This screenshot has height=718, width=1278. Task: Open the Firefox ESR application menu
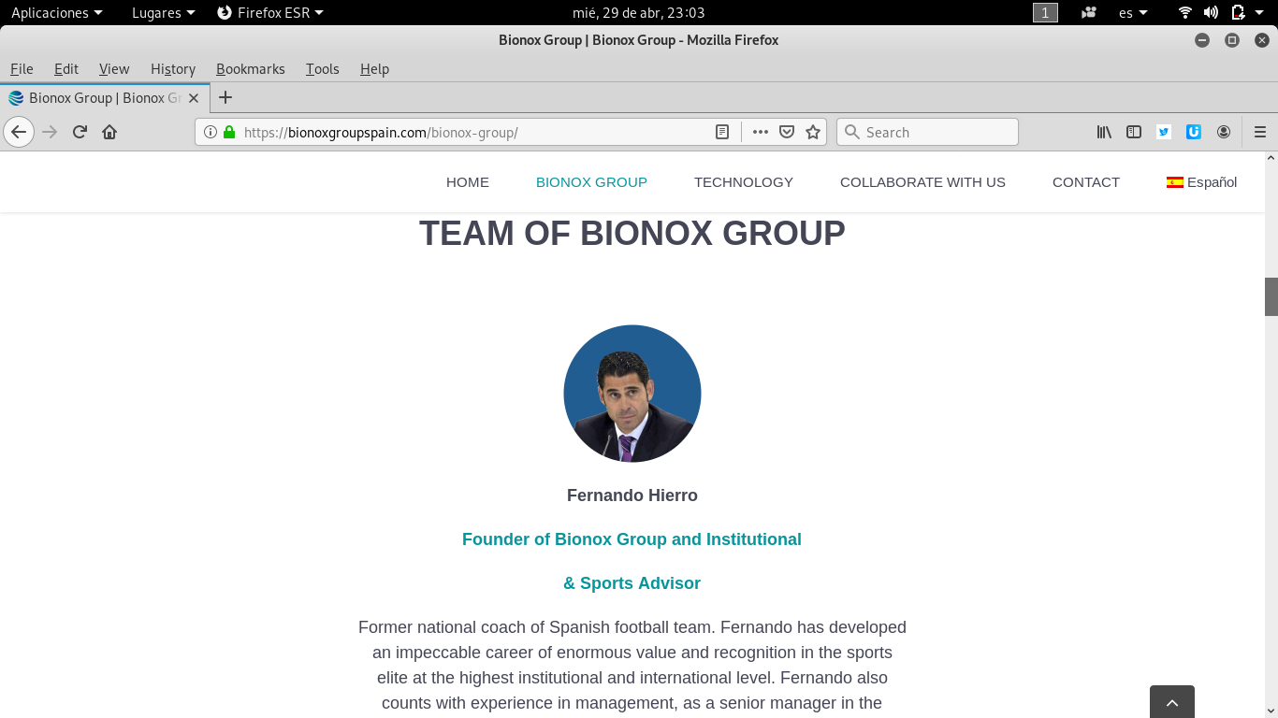(270, 12)
